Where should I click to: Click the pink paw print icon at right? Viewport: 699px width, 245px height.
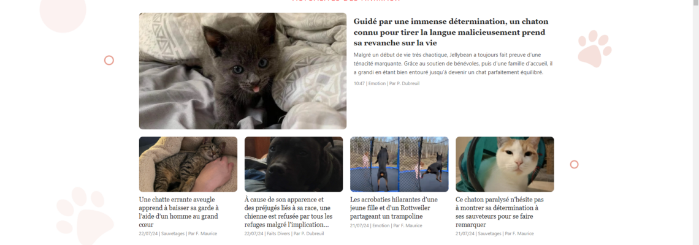coord(594,48)
